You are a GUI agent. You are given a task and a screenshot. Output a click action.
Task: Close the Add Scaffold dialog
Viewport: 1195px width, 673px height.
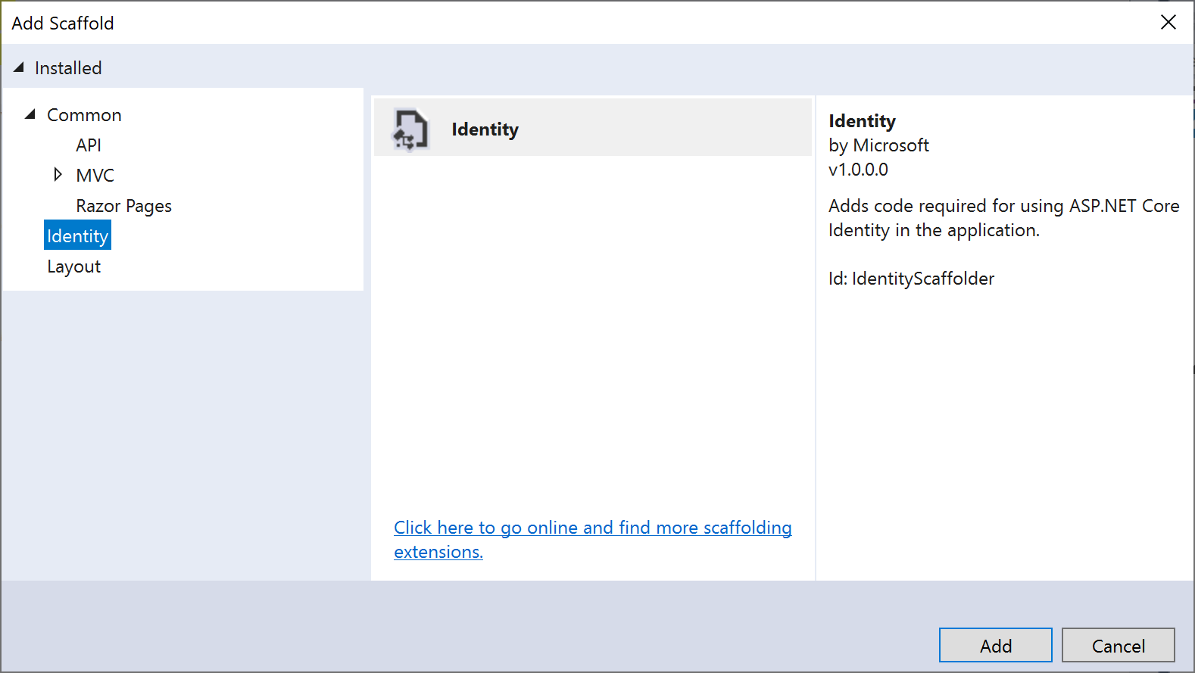1168,22
